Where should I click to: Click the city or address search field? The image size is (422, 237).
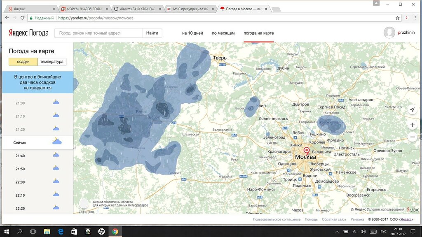pyautogui.click(x=98, y=33)
